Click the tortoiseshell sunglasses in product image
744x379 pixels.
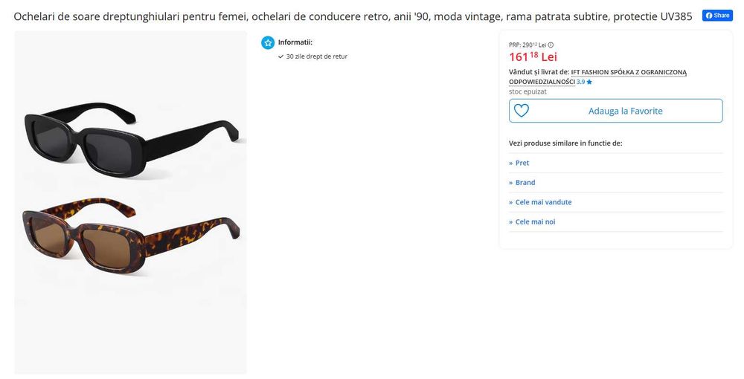point(130,238)
